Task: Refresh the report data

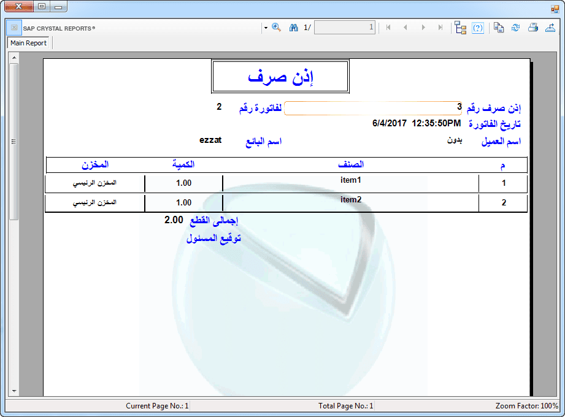Action: click(x=516, y=28)
